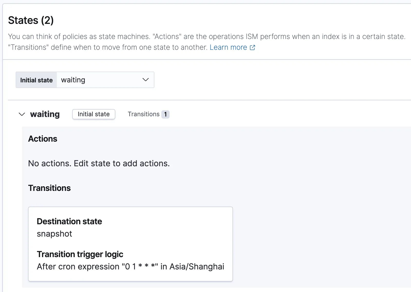Click the Transition trigger logic label

coord(80,254)
